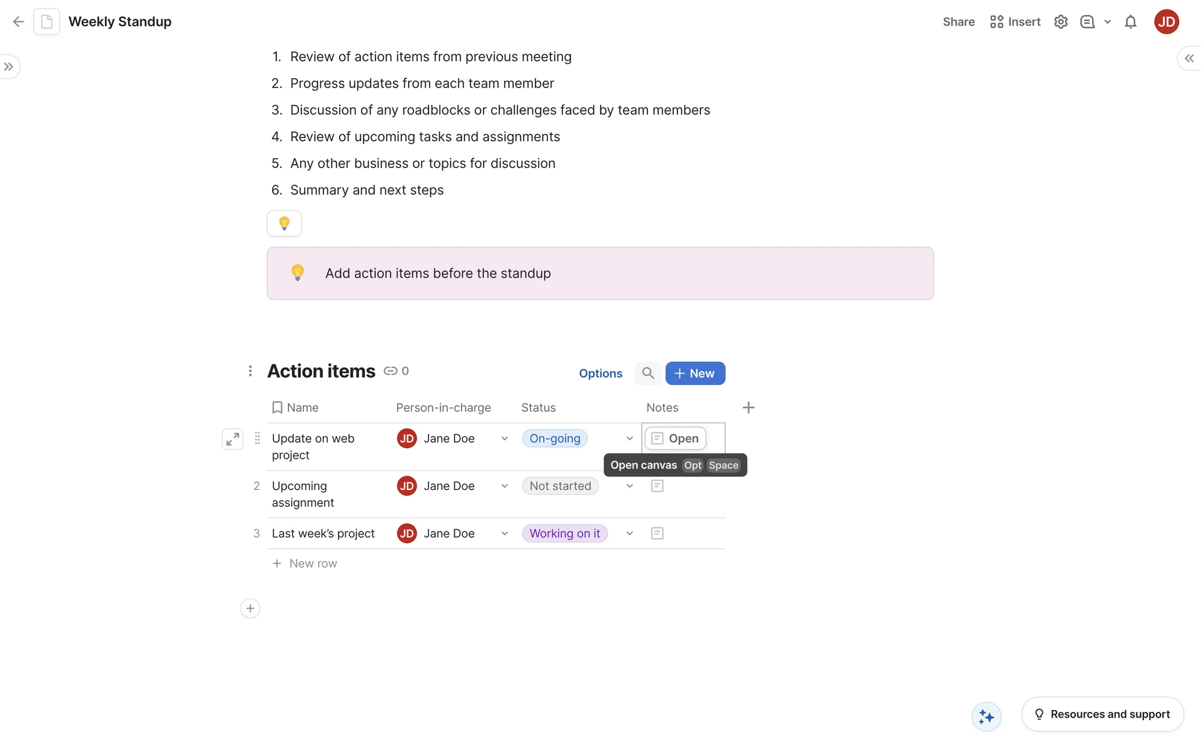Add a new column to the table

click(748, 407)
